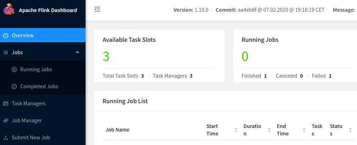This screenshot has height=145, width=357.
Task: Open the Task Managers page
Action: pyautogui.click(x=28, y=104)
